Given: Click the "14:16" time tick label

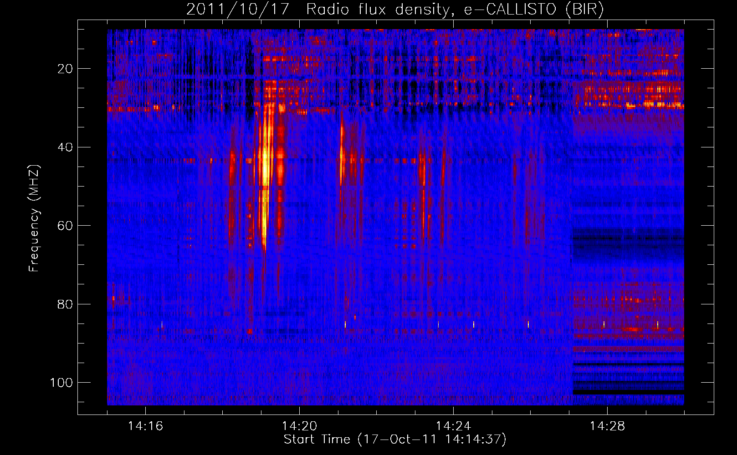Looking at the screenshot, I should [x=145, y=426].
